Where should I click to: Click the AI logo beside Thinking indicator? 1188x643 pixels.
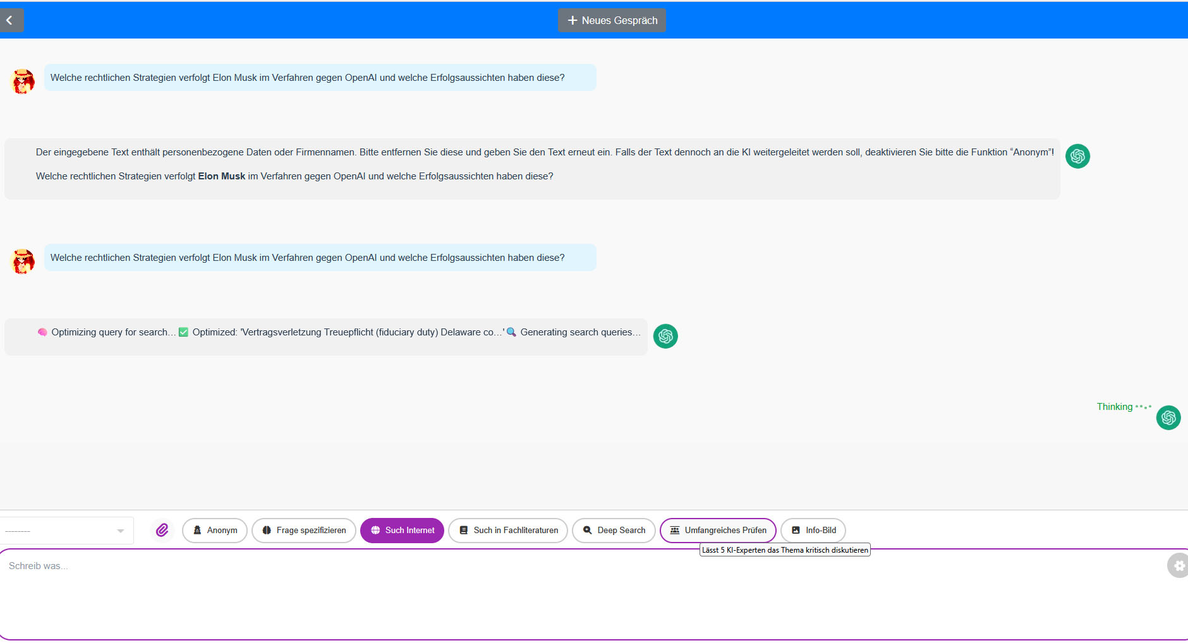[x=1168, y=418]
